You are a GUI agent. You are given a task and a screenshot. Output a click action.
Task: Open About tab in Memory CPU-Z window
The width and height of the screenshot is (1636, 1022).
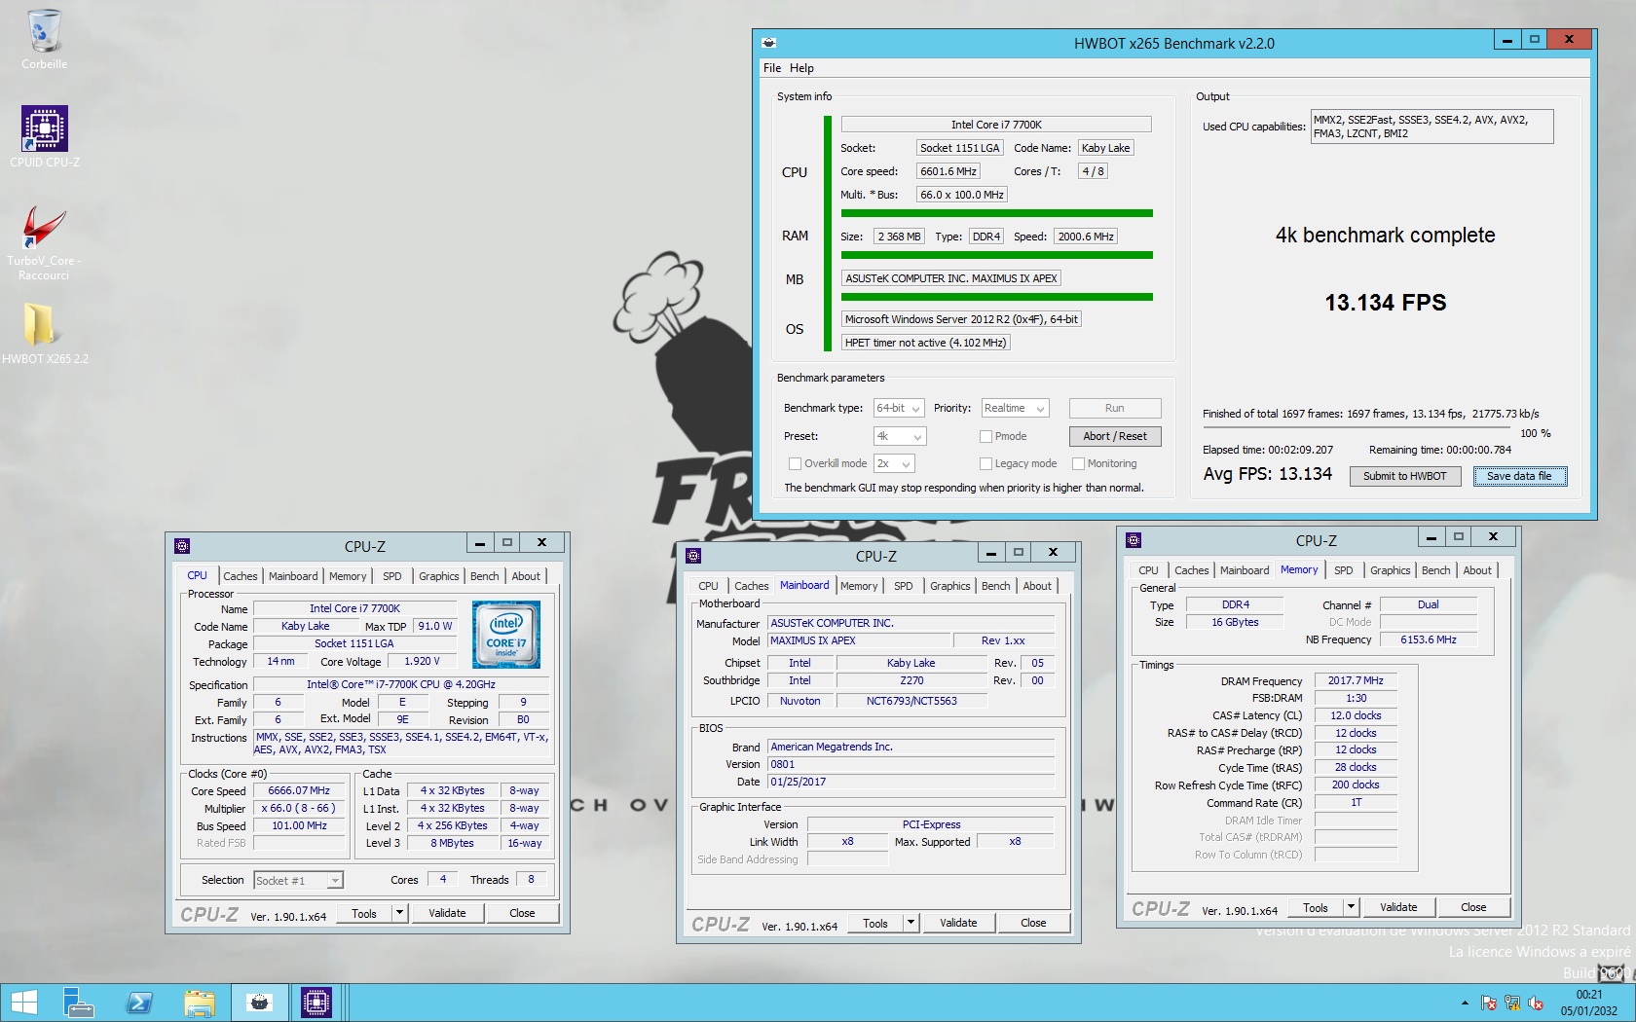[x=1477, y=570]
